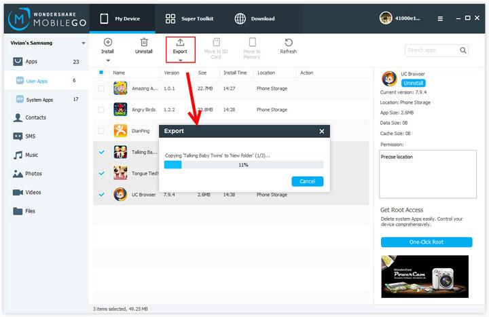
Task: Switch to the Super Toolkit tab
Action: 189,18
